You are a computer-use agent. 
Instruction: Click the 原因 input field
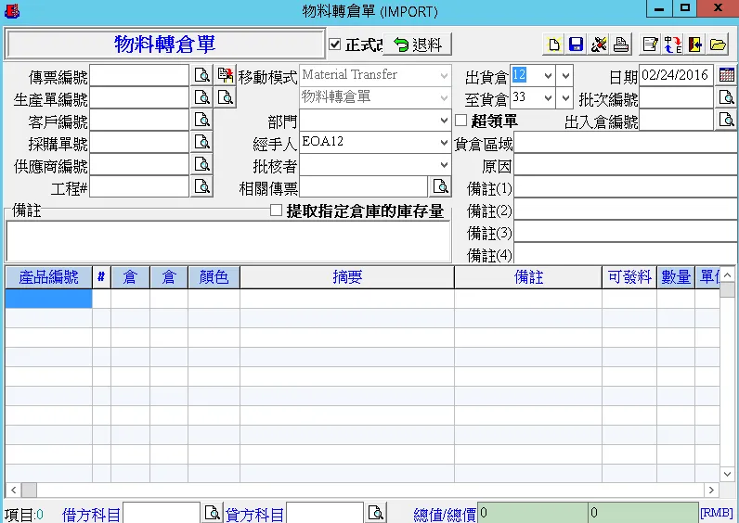pos(625,165)
